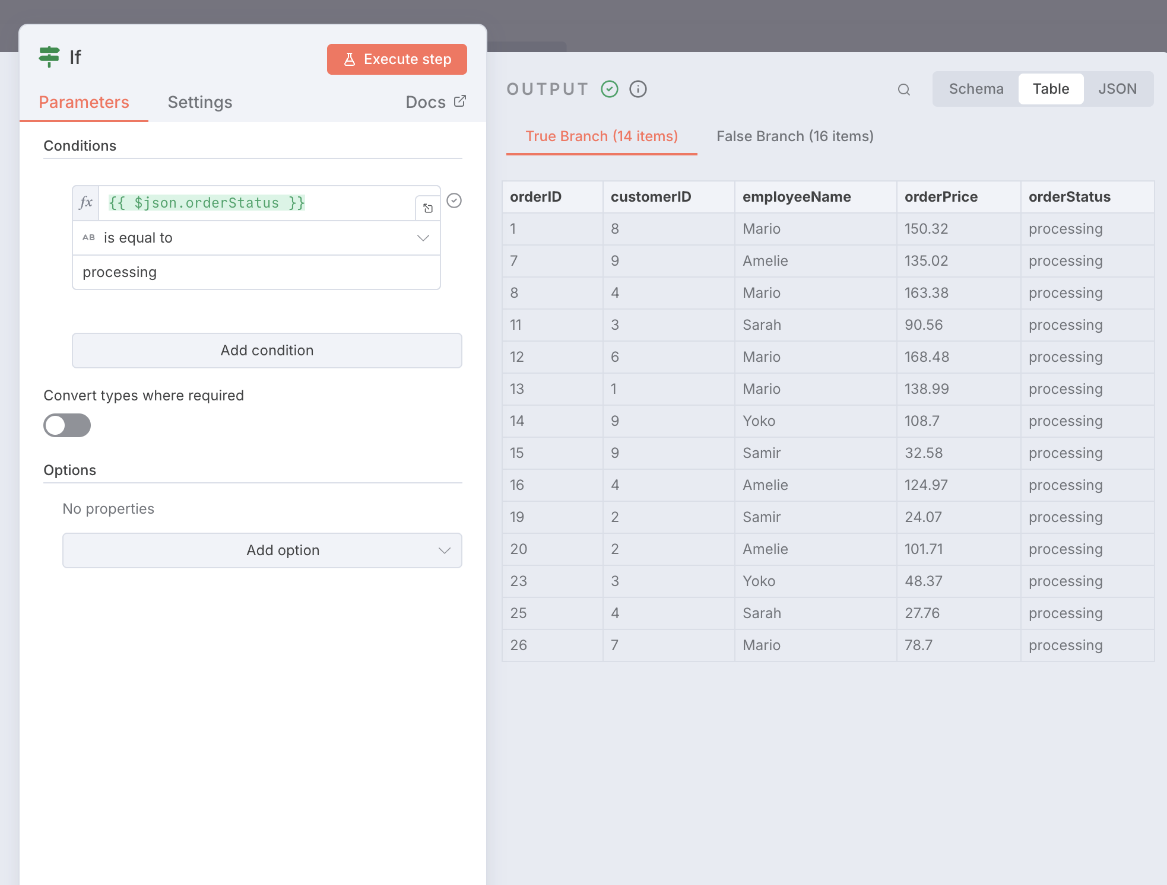Toggle Convert types where required switch
The height and width of the screenshot is (885, 1167).
(x=67, y=425)
